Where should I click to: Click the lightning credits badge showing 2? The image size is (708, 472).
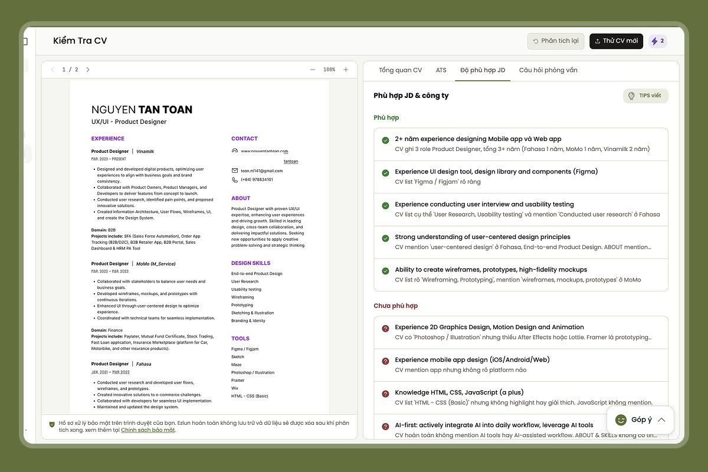658,41
